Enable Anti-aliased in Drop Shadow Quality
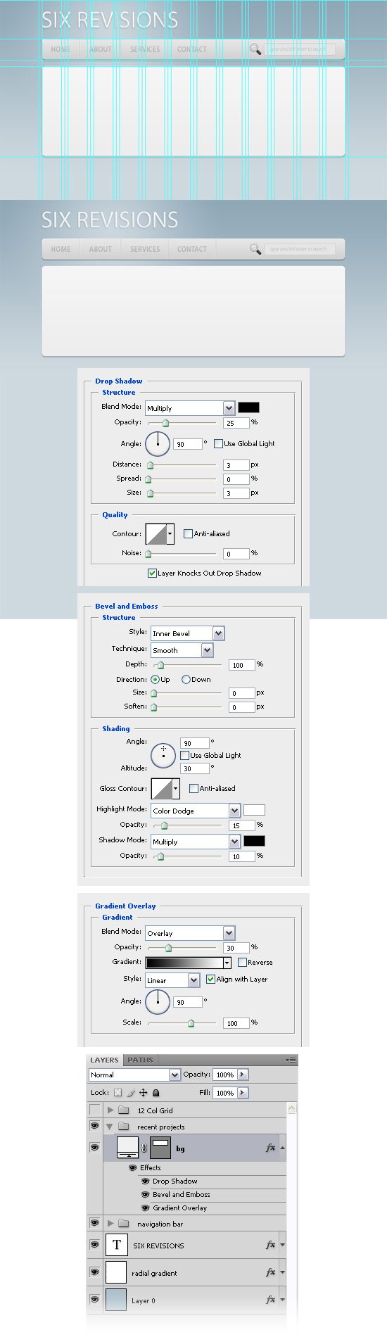387x1337 pixels. [x=188, y=533]
